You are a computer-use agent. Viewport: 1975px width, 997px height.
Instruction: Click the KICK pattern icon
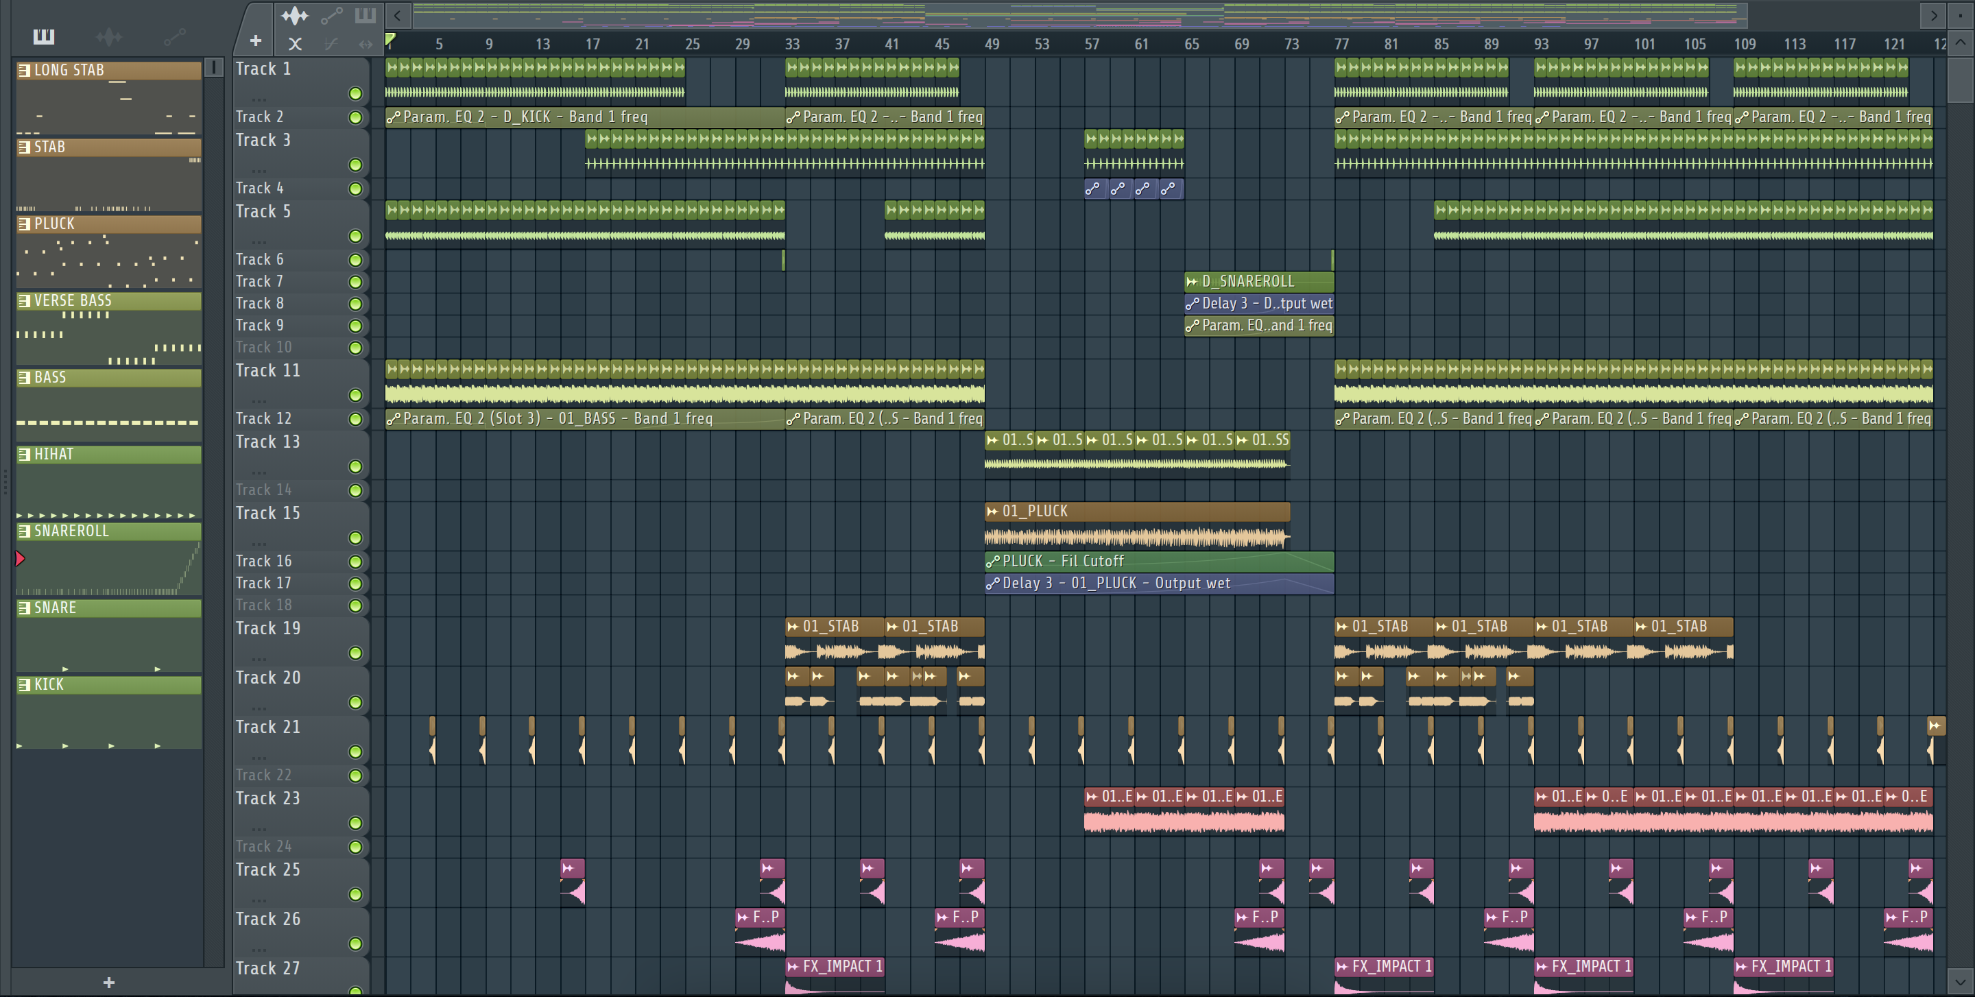tap(24, 684)
